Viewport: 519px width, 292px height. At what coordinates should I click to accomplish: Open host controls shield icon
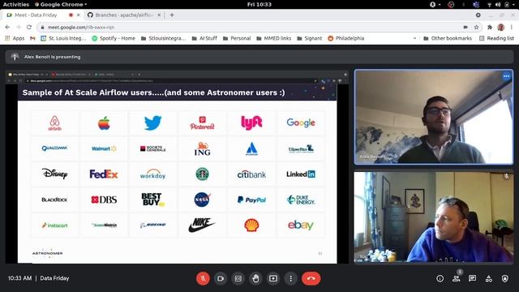click(x=504, y=278)
